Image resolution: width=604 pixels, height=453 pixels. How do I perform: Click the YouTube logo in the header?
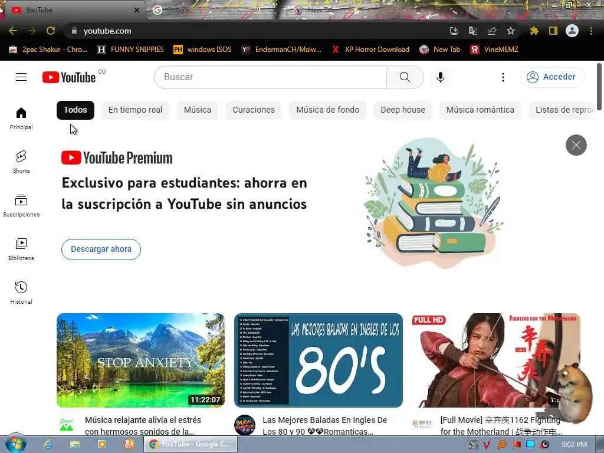(70, 77)
